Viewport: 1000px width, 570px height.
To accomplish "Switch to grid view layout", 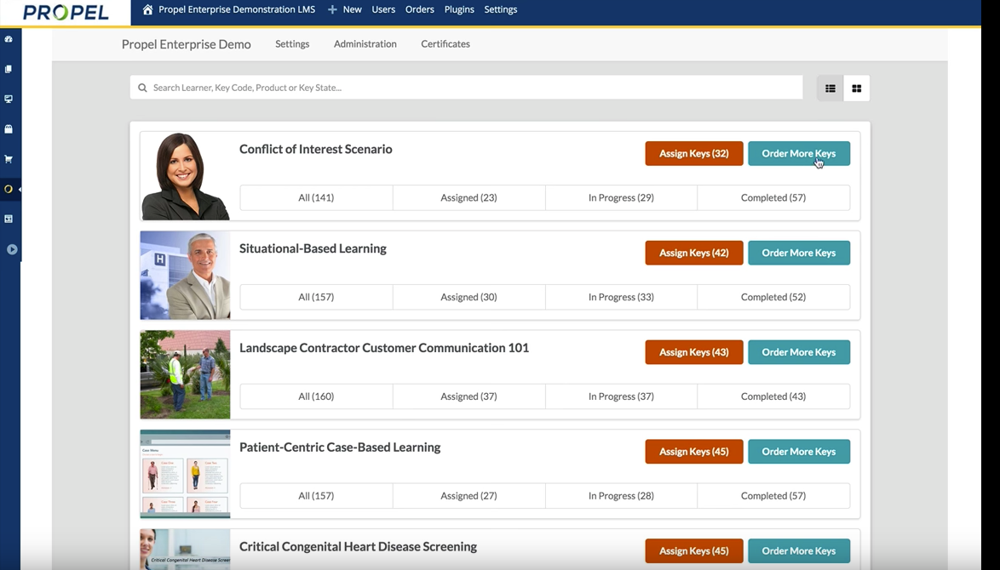I will click(x=857, y=88).
